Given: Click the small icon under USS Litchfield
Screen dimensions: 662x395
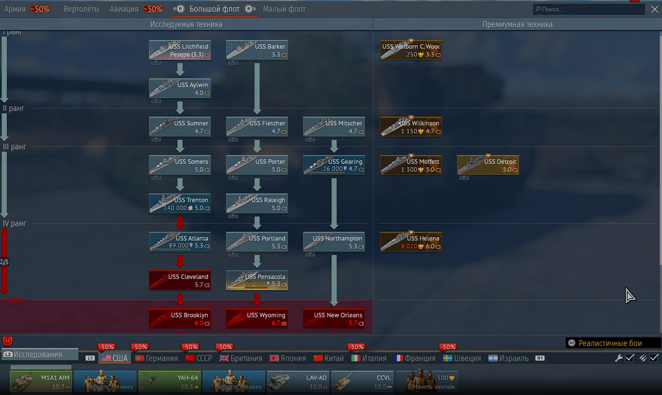Looking at the screenshot, I should [156, 62].
